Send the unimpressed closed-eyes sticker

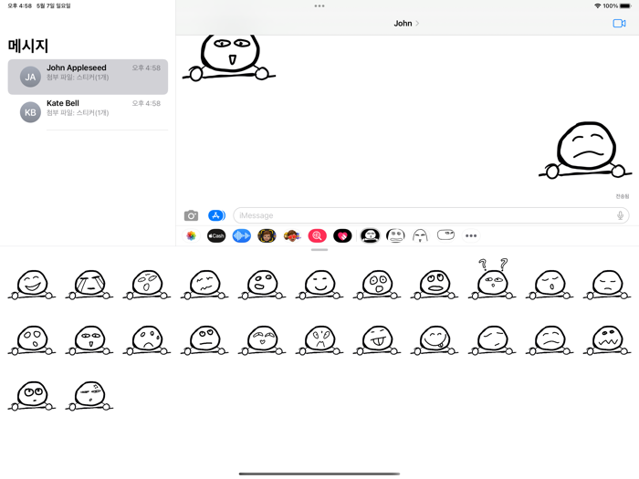tap(607, 285)
